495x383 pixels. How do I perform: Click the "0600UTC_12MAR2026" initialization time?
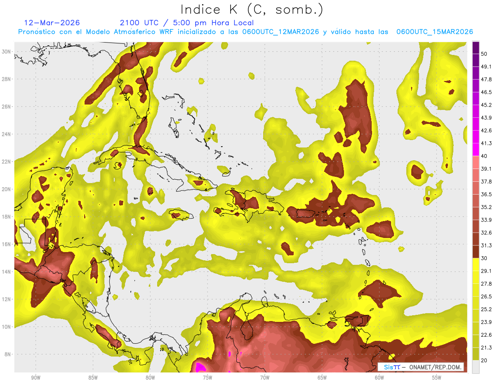click(280, 32)
